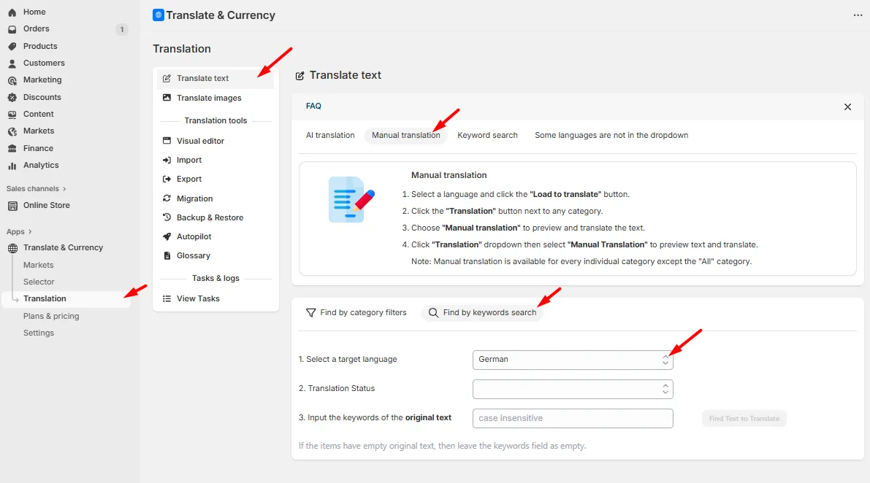This screenshot has height=483, width=870.
Task: Switch to Find by category filters
Action: pyautogui.click(x=356, y=312)
